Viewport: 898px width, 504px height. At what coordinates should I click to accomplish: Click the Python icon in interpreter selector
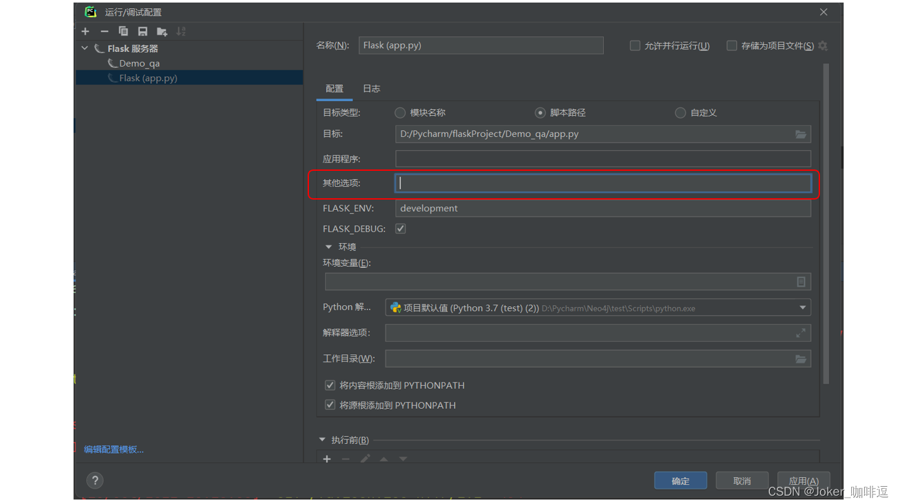pyautogui.click(x=396, y=308)
